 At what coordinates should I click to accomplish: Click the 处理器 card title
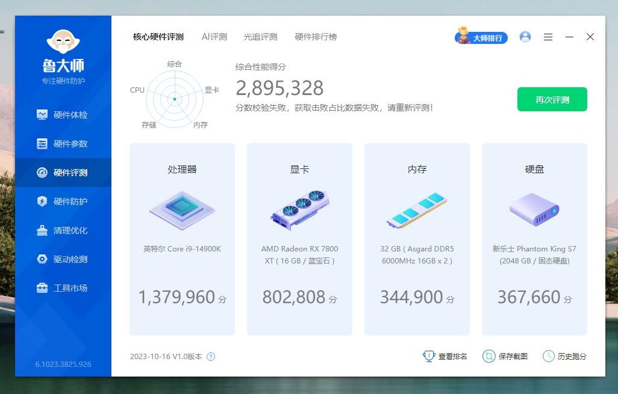pyautogui.click(x=182, y=170)
